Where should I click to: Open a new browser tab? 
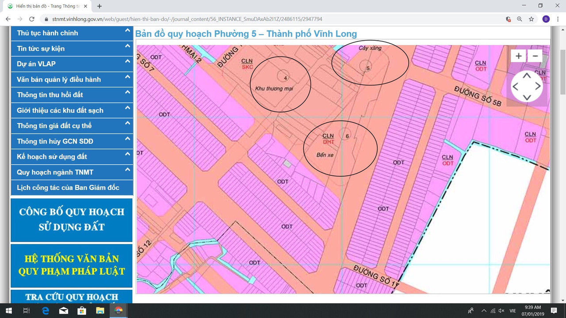tap(99, 6)
